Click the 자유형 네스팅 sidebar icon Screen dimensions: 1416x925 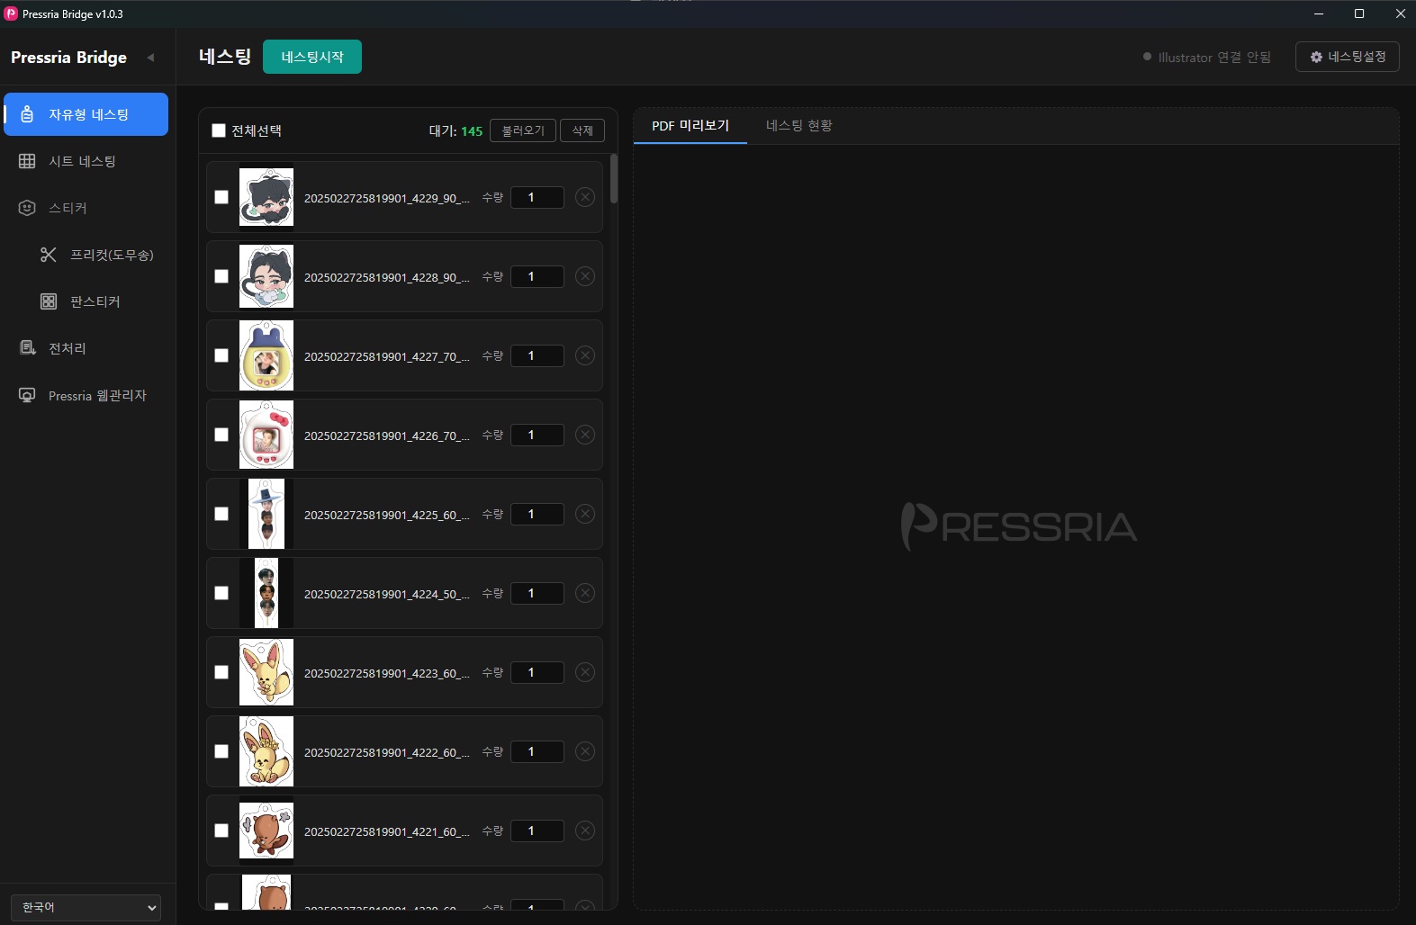point(27,114)
